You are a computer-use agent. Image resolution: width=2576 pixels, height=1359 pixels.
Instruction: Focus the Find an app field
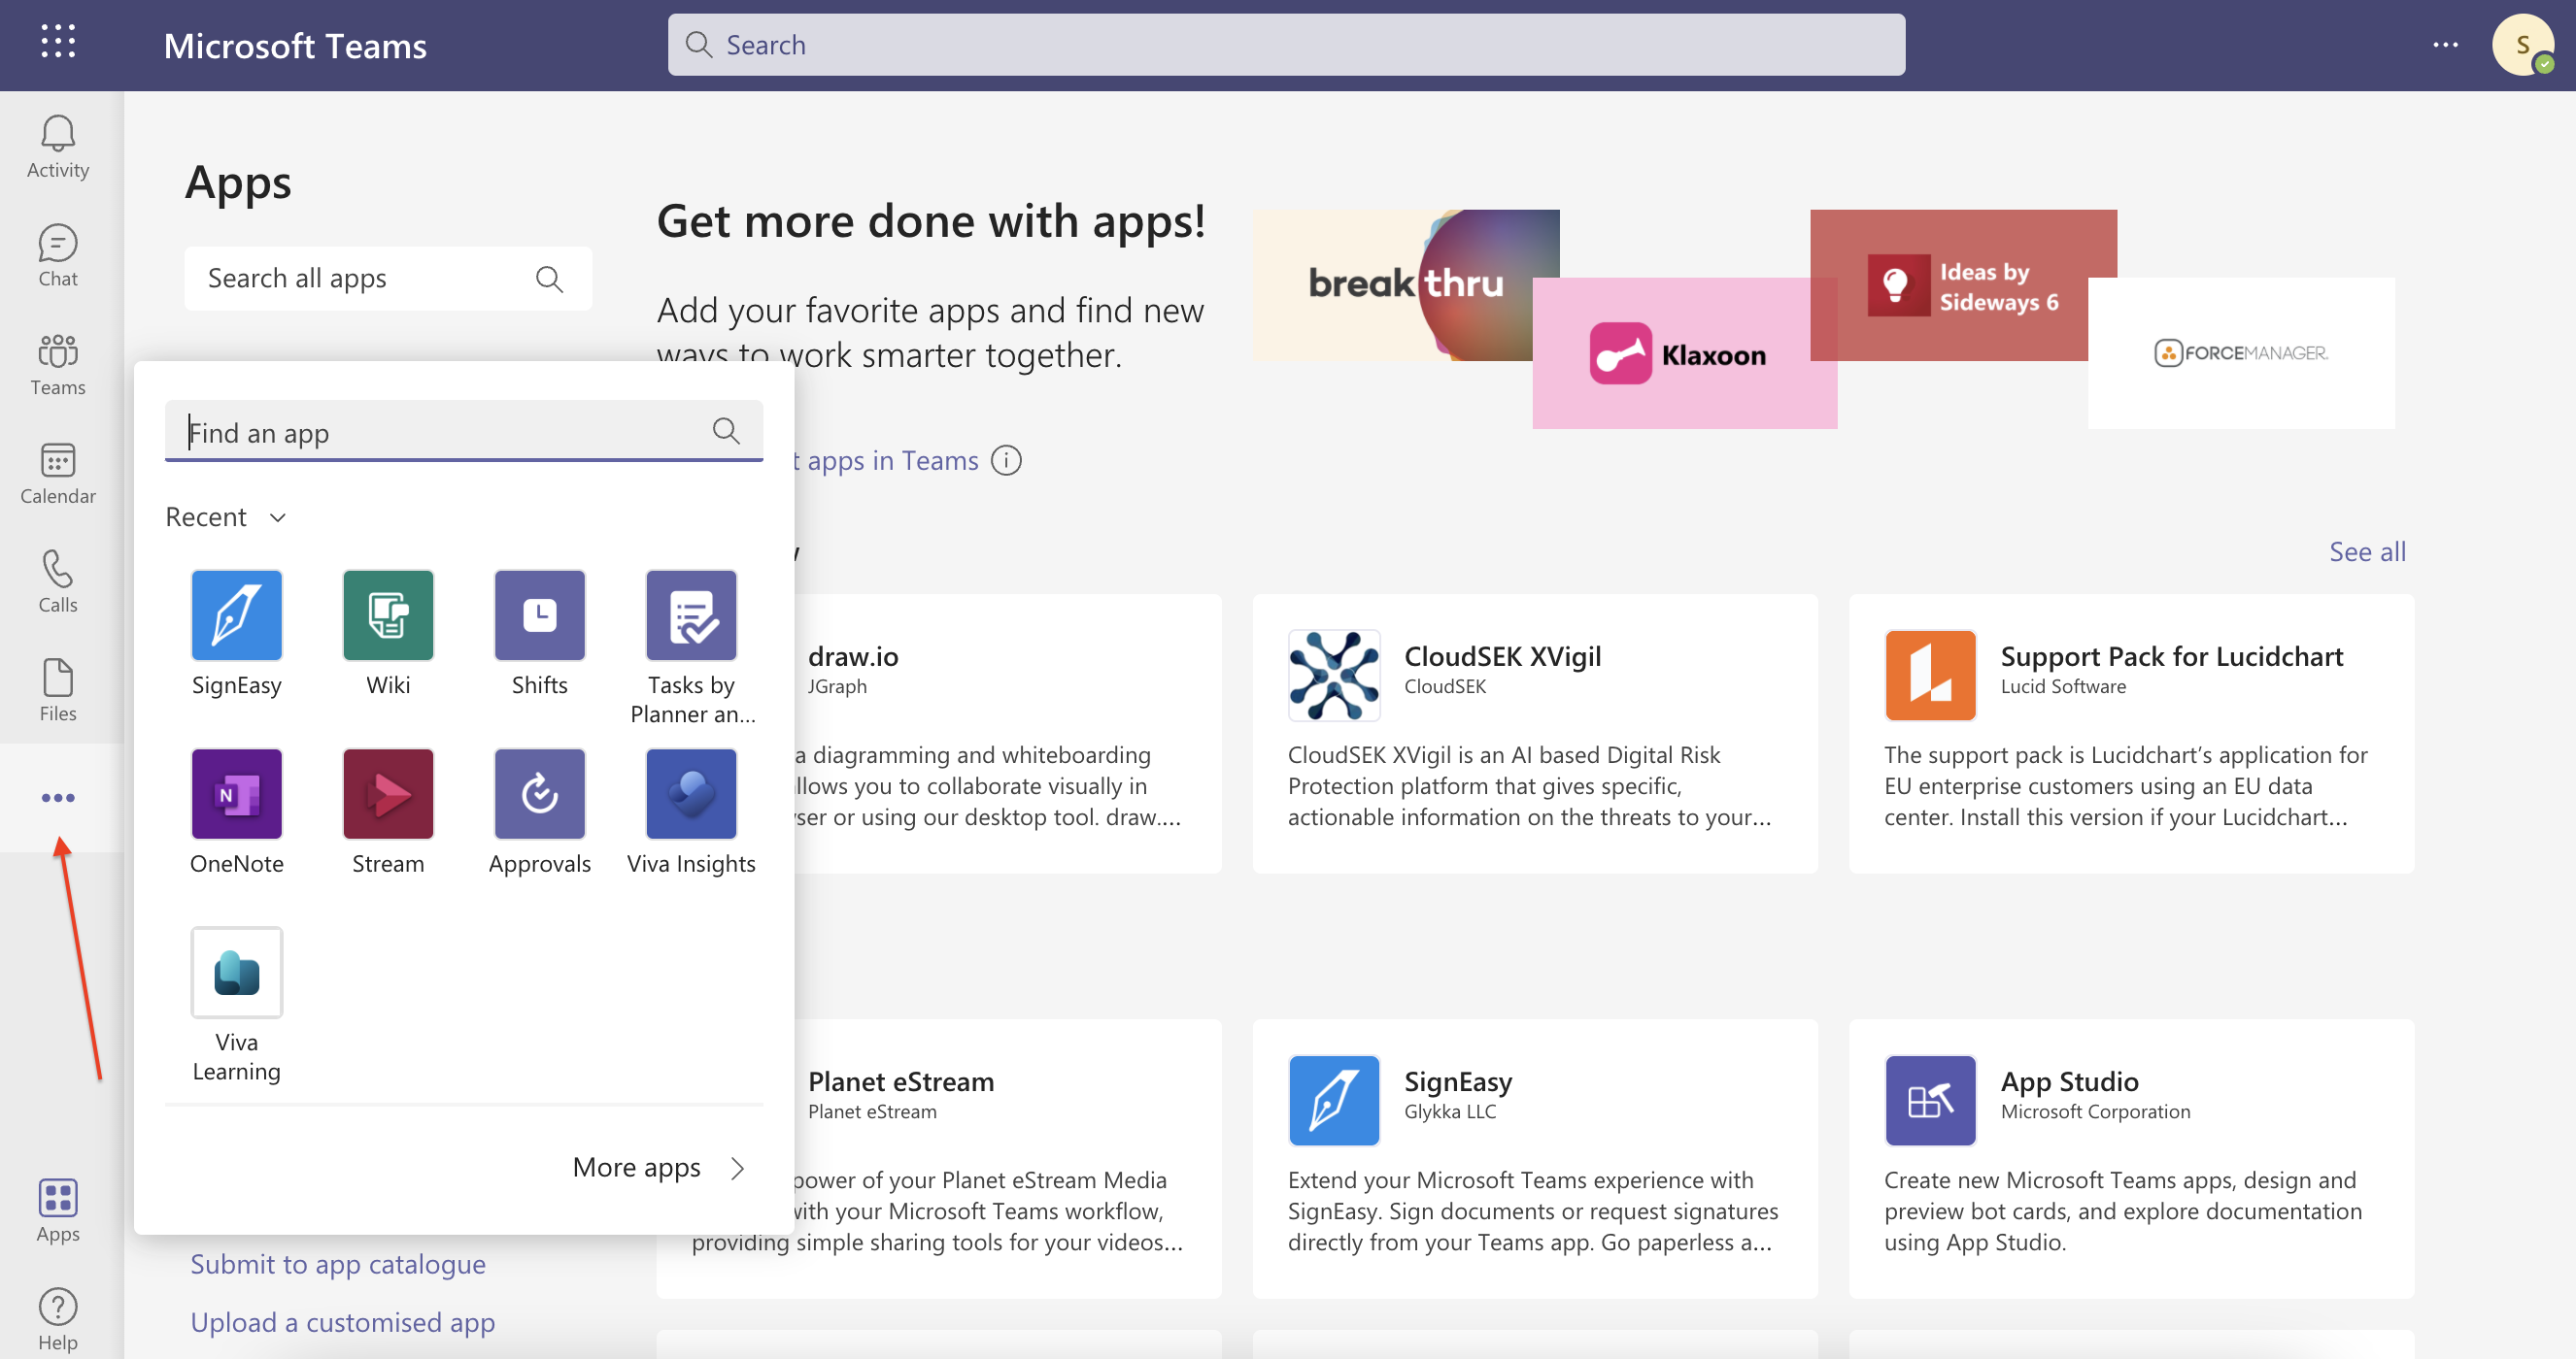(x=464, y=431)
